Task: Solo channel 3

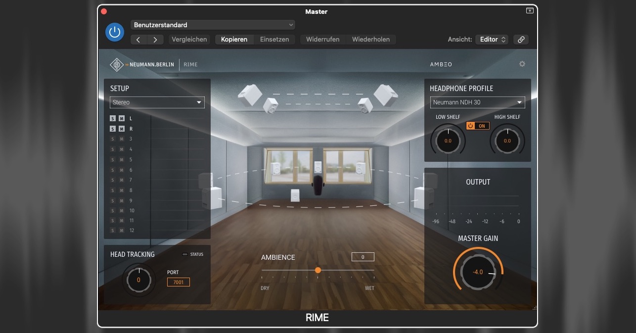Action: tap(113, 139)
